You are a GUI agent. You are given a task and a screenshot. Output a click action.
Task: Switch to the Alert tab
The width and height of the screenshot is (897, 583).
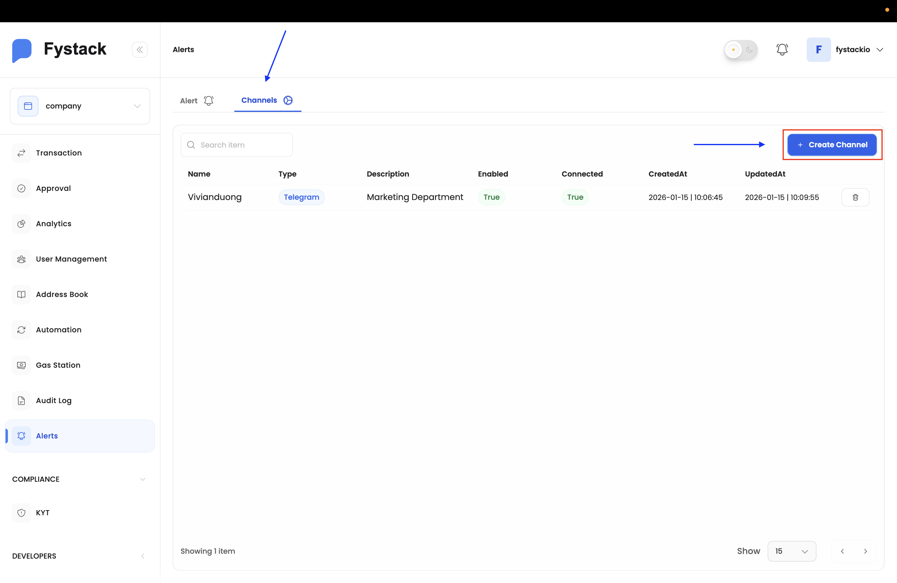click(x=196, y=101)
